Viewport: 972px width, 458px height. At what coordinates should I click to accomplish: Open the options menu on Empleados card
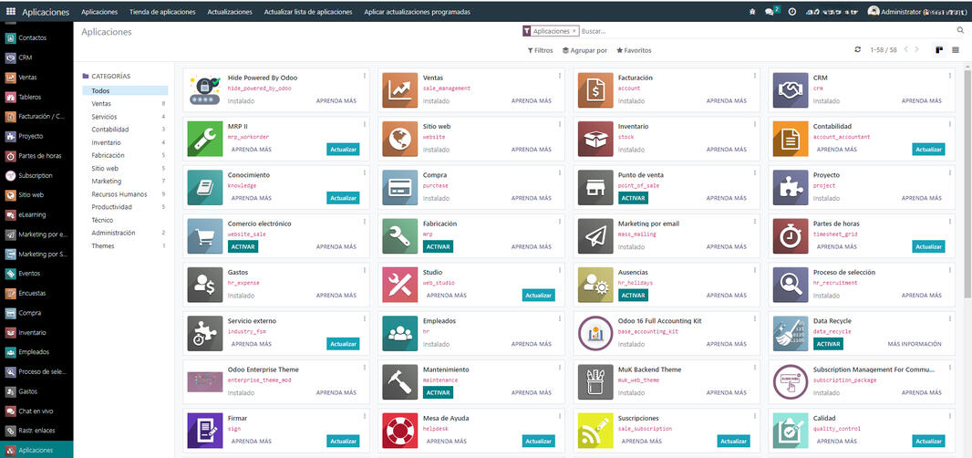[x=559, y=319]
